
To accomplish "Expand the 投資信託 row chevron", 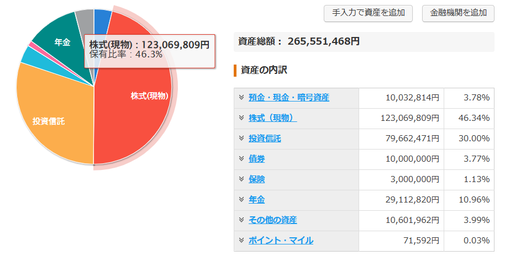I will pyautogui.click(x=241, y=139).
